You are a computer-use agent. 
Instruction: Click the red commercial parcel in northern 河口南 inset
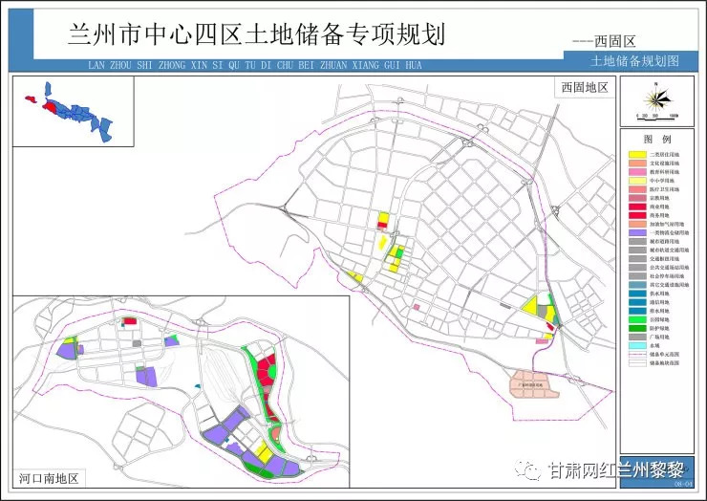(130, 321)
